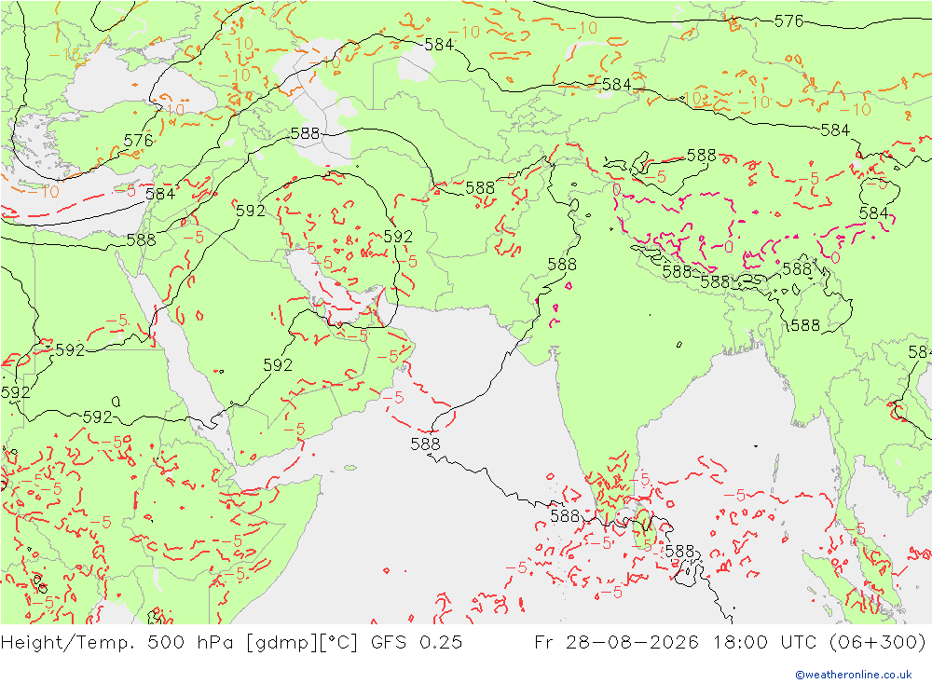Image resolution: width=932 pixels, height=683 pixels.
Task: Click the GFS 0.25 model label
Action: [417, 643]
